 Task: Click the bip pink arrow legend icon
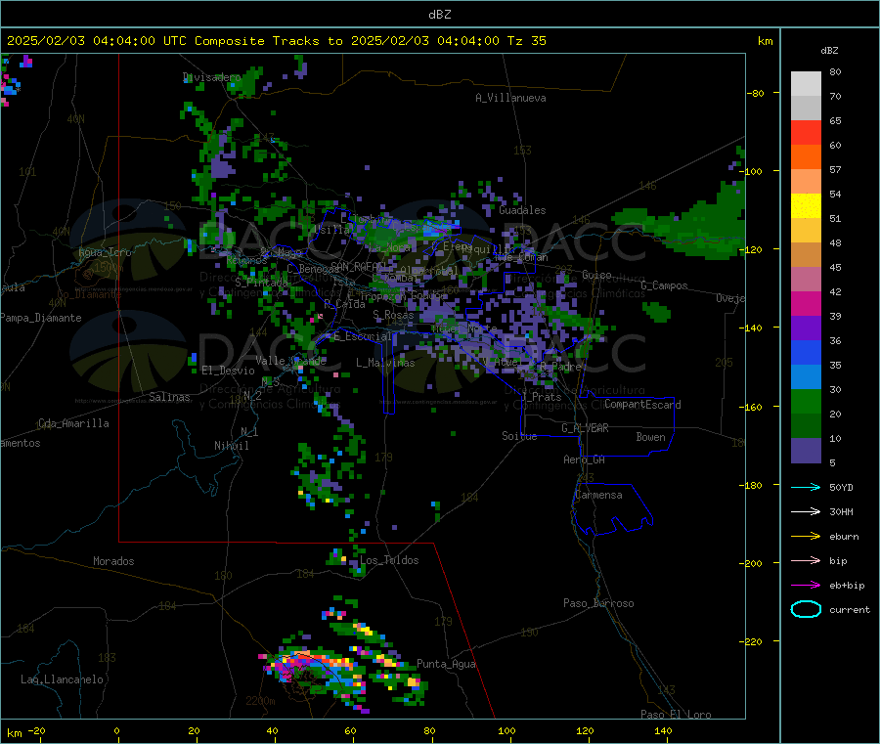(806, 560)
